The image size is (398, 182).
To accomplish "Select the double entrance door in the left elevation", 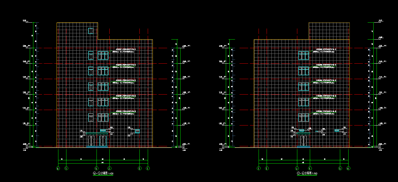I will click(x=97, y=141).
